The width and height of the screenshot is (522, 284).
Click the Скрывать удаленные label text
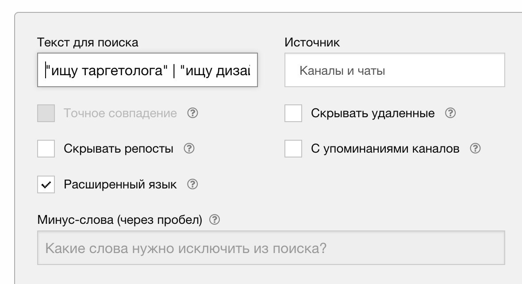(373, 113)
